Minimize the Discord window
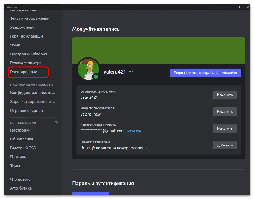The height and width of the screenshot is (199, 254). tap(233, 7)
